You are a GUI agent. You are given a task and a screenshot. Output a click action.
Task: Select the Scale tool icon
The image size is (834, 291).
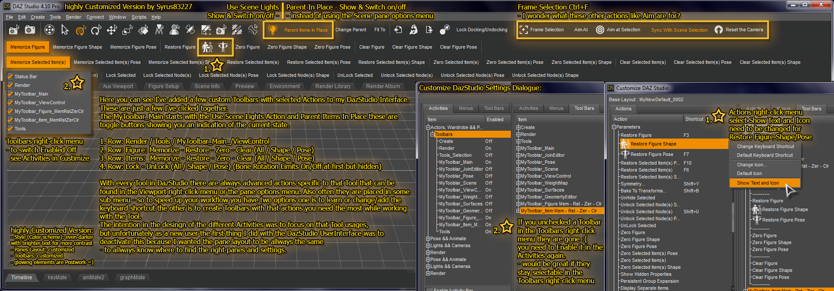[x=128, y=30]
